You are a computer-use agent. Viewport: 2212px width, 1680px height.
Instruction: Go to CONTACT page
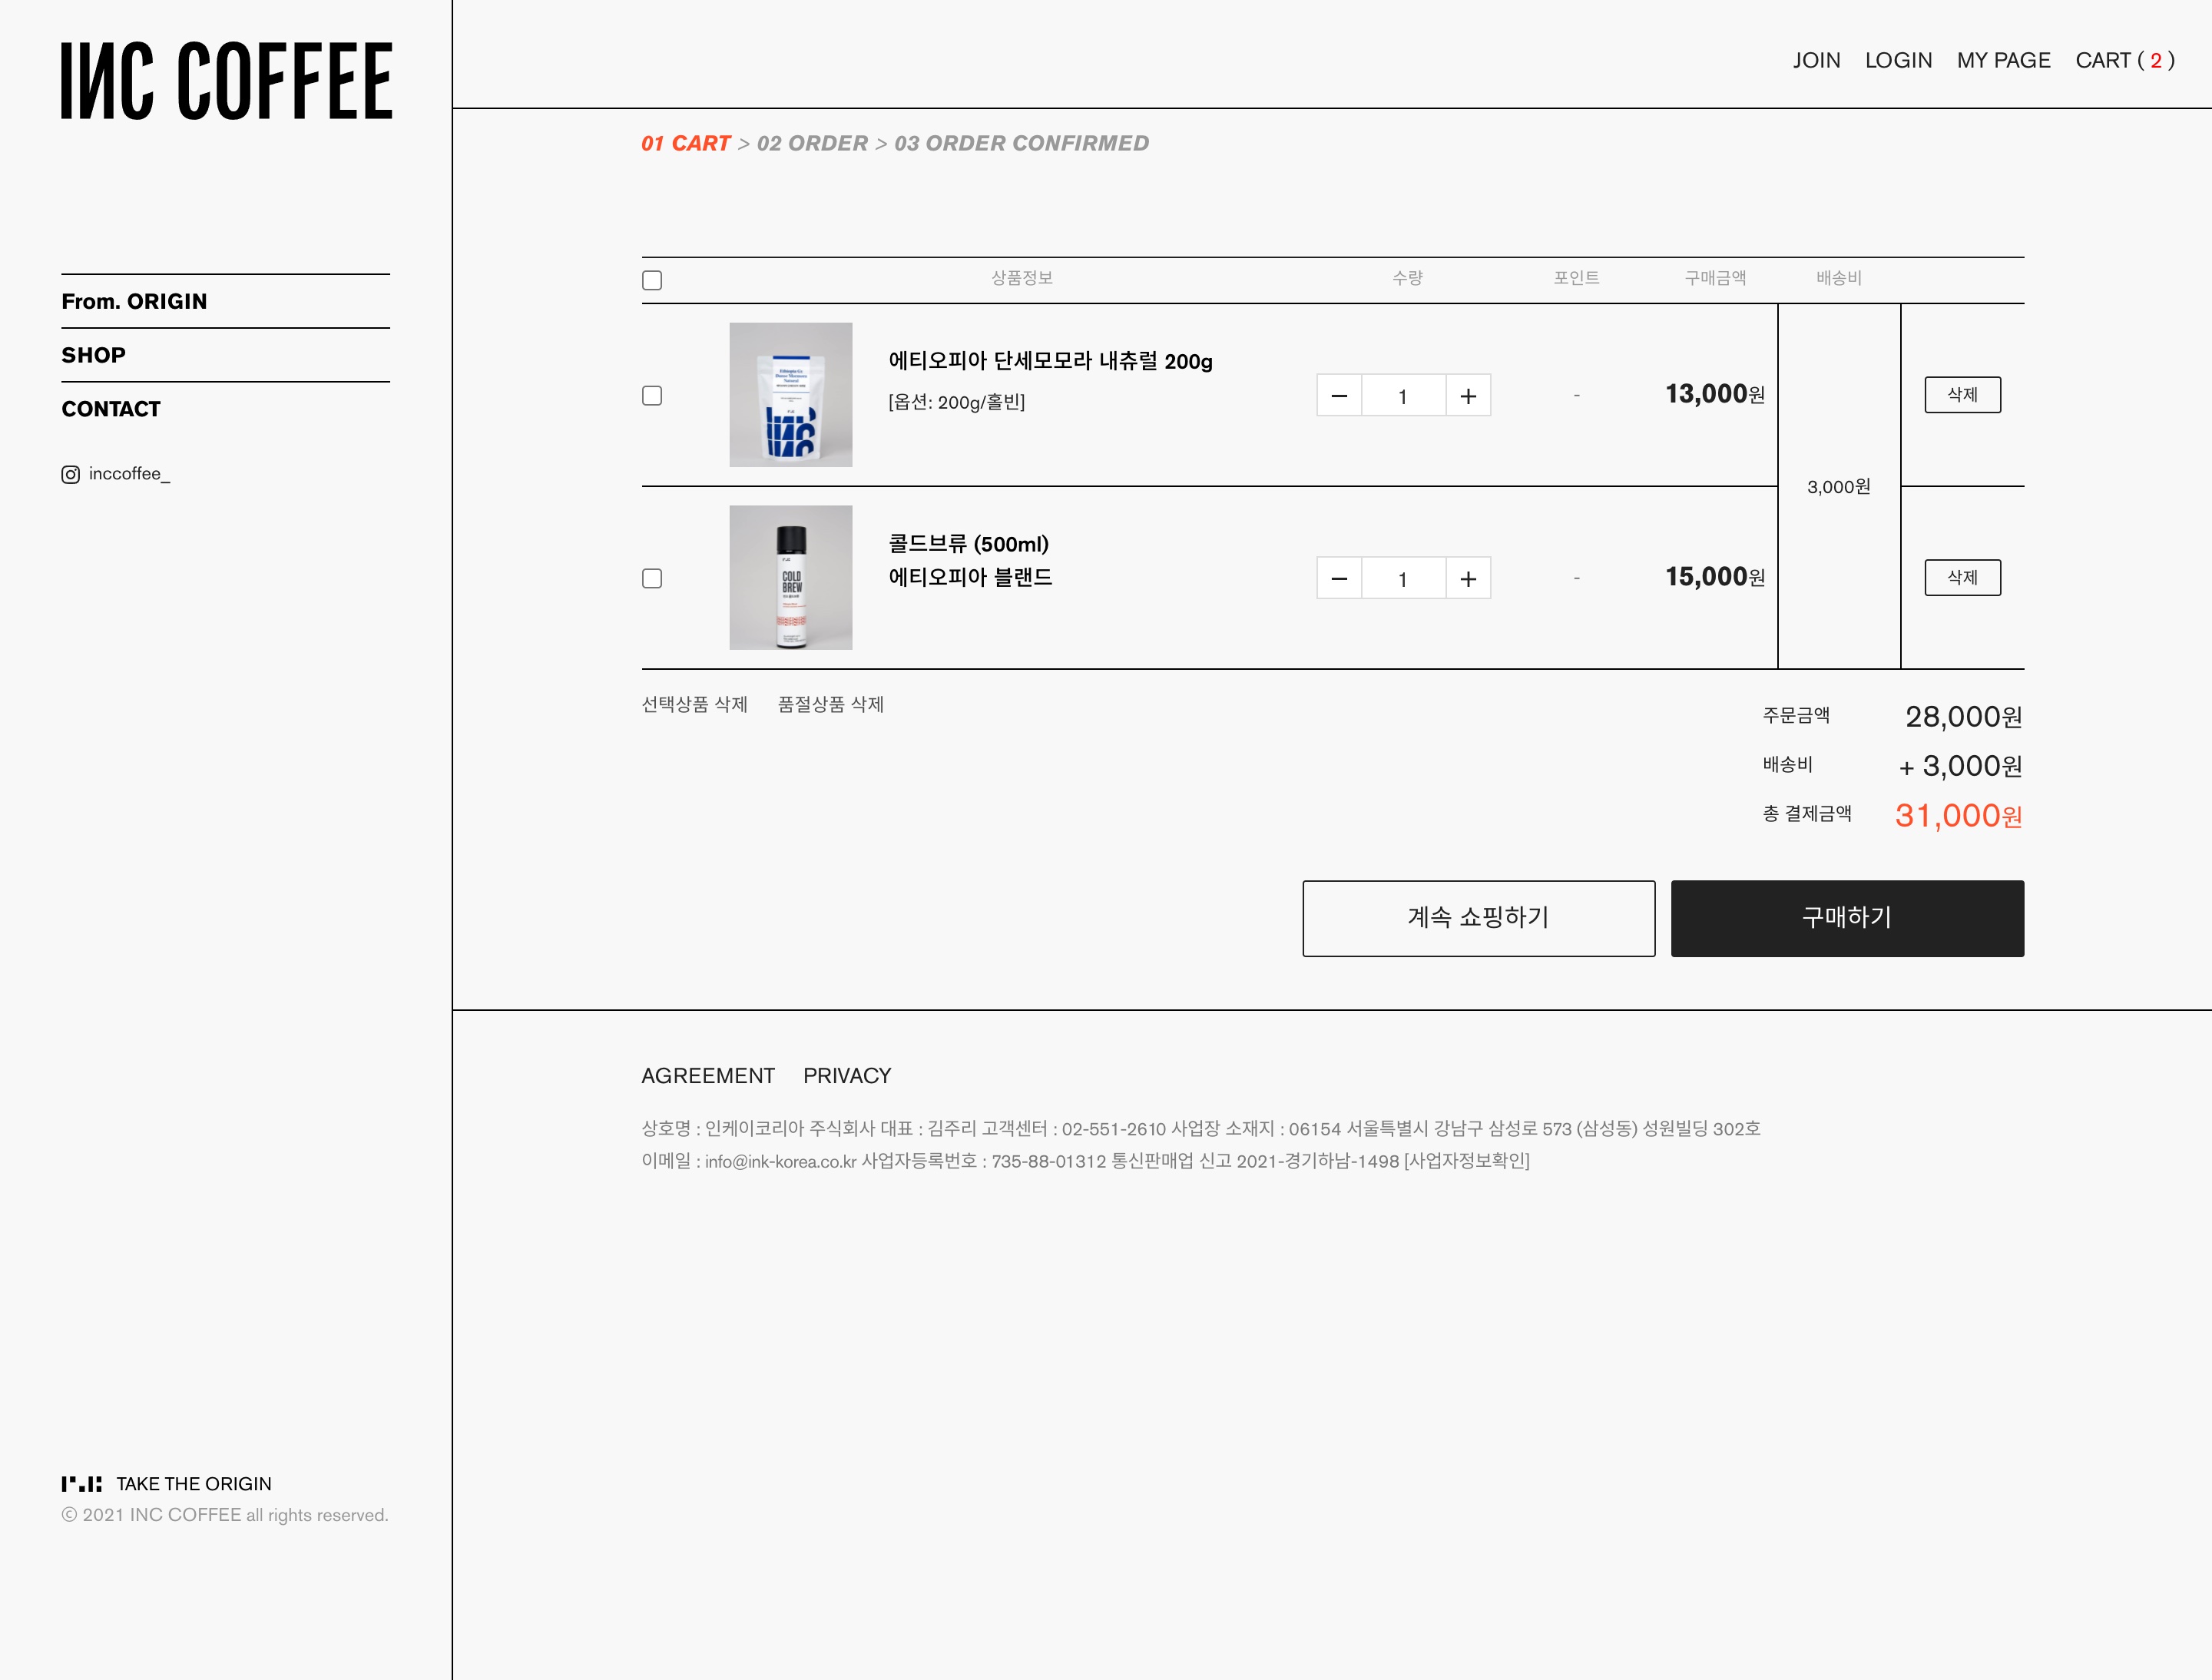click(x=110, y=409)
